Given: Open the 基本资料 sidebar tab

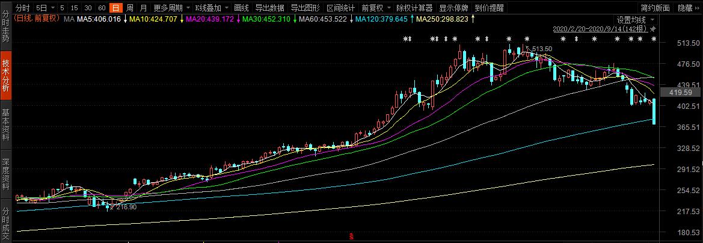Looking at the screenshot, I should coord(5,125).
